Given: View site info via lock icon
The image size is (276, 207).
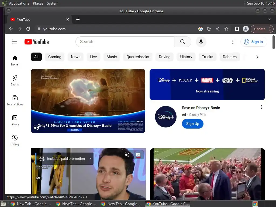Looking at the screenshot, I should point(39,29).
